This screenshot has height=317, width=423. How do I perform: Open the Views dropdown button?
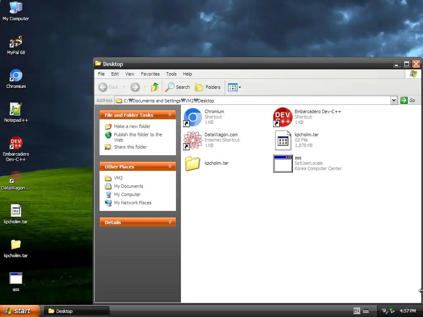(x=234, y=87)
